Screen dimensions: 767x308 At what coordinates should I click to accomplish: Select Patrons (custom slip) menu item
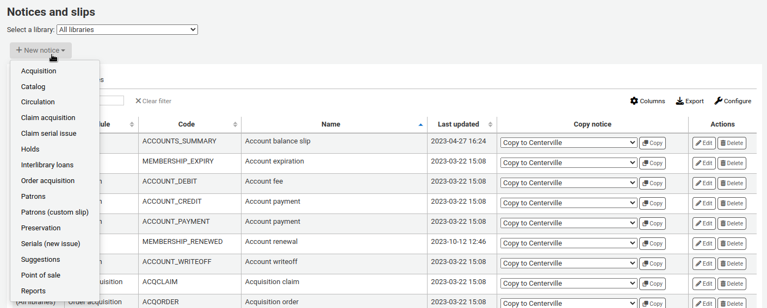(55, 212)
